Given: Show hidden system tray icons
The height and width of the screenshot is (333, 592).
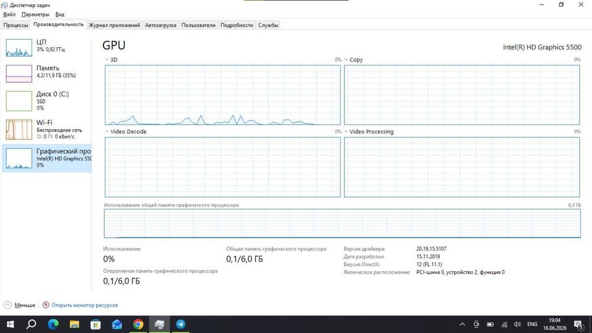Looking at the screenshot, I should click(x=462, y=324).
